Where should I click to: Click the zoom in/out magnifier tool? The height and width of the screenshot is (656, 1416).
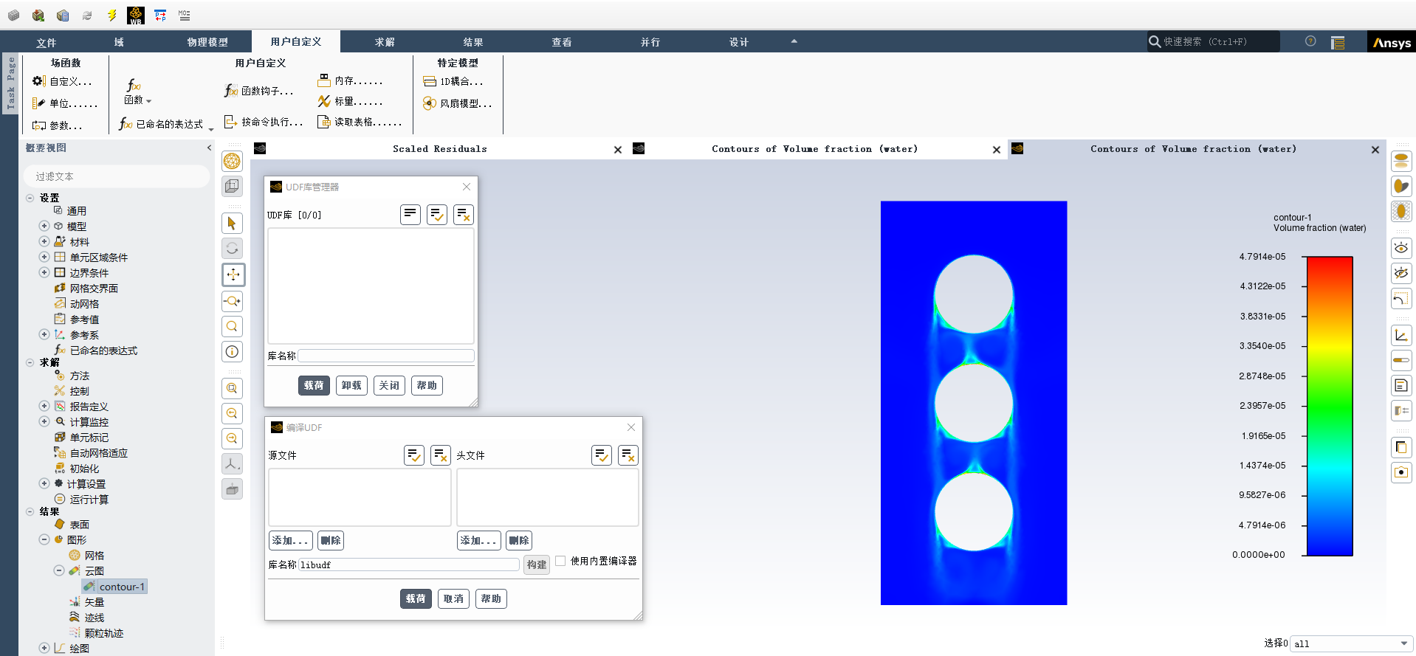coord(232,301)
